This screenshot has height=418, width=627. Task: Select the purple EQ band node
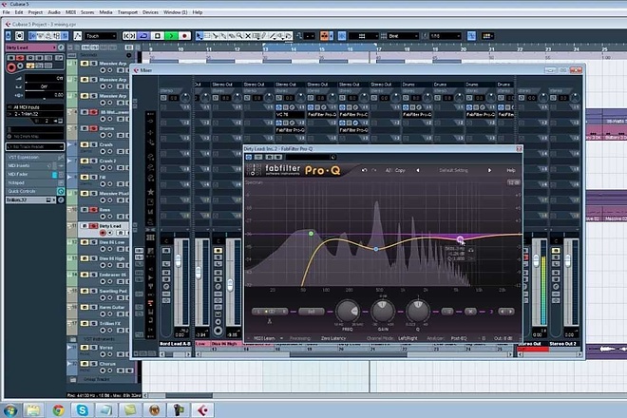pyautogui.click(x=460, y=239)
